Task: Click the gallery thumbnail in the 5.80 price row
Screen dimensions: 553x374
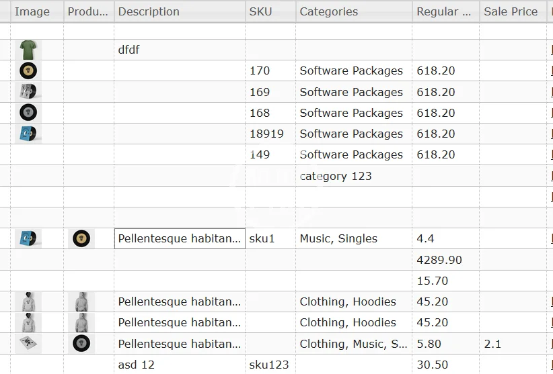Action: click(x=81, y=344)
